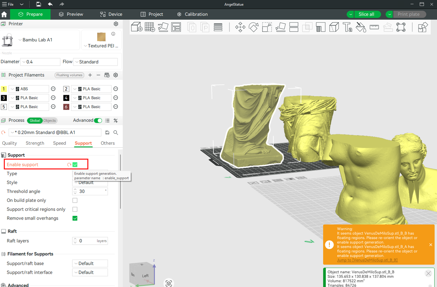437x287 pixels.
Task: Select the Scale tool
Action: (x=267, y=27)
